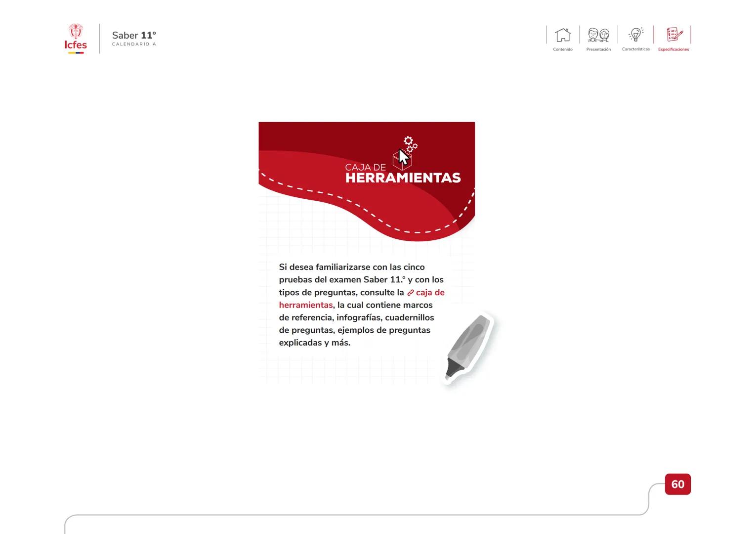
Task: Follow the red 'herramientas' link text
Action: coord(305,305)
